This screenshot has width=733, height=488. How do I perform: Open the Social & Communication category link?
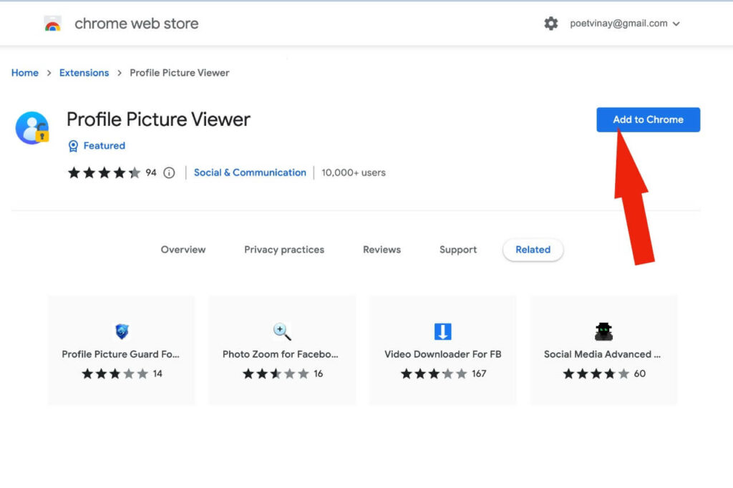(x=250, y=172)
